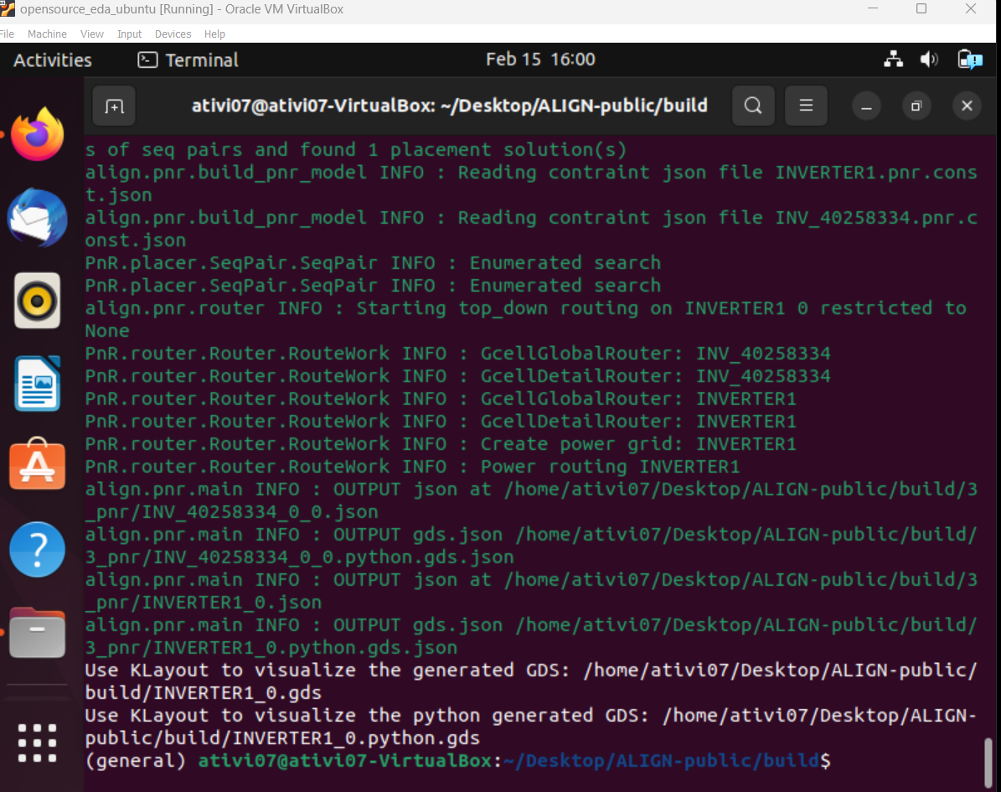This screenshot has height=792, width=1001.
Task: Open VirtualBox Machine menu
Action: coord(47,34)
